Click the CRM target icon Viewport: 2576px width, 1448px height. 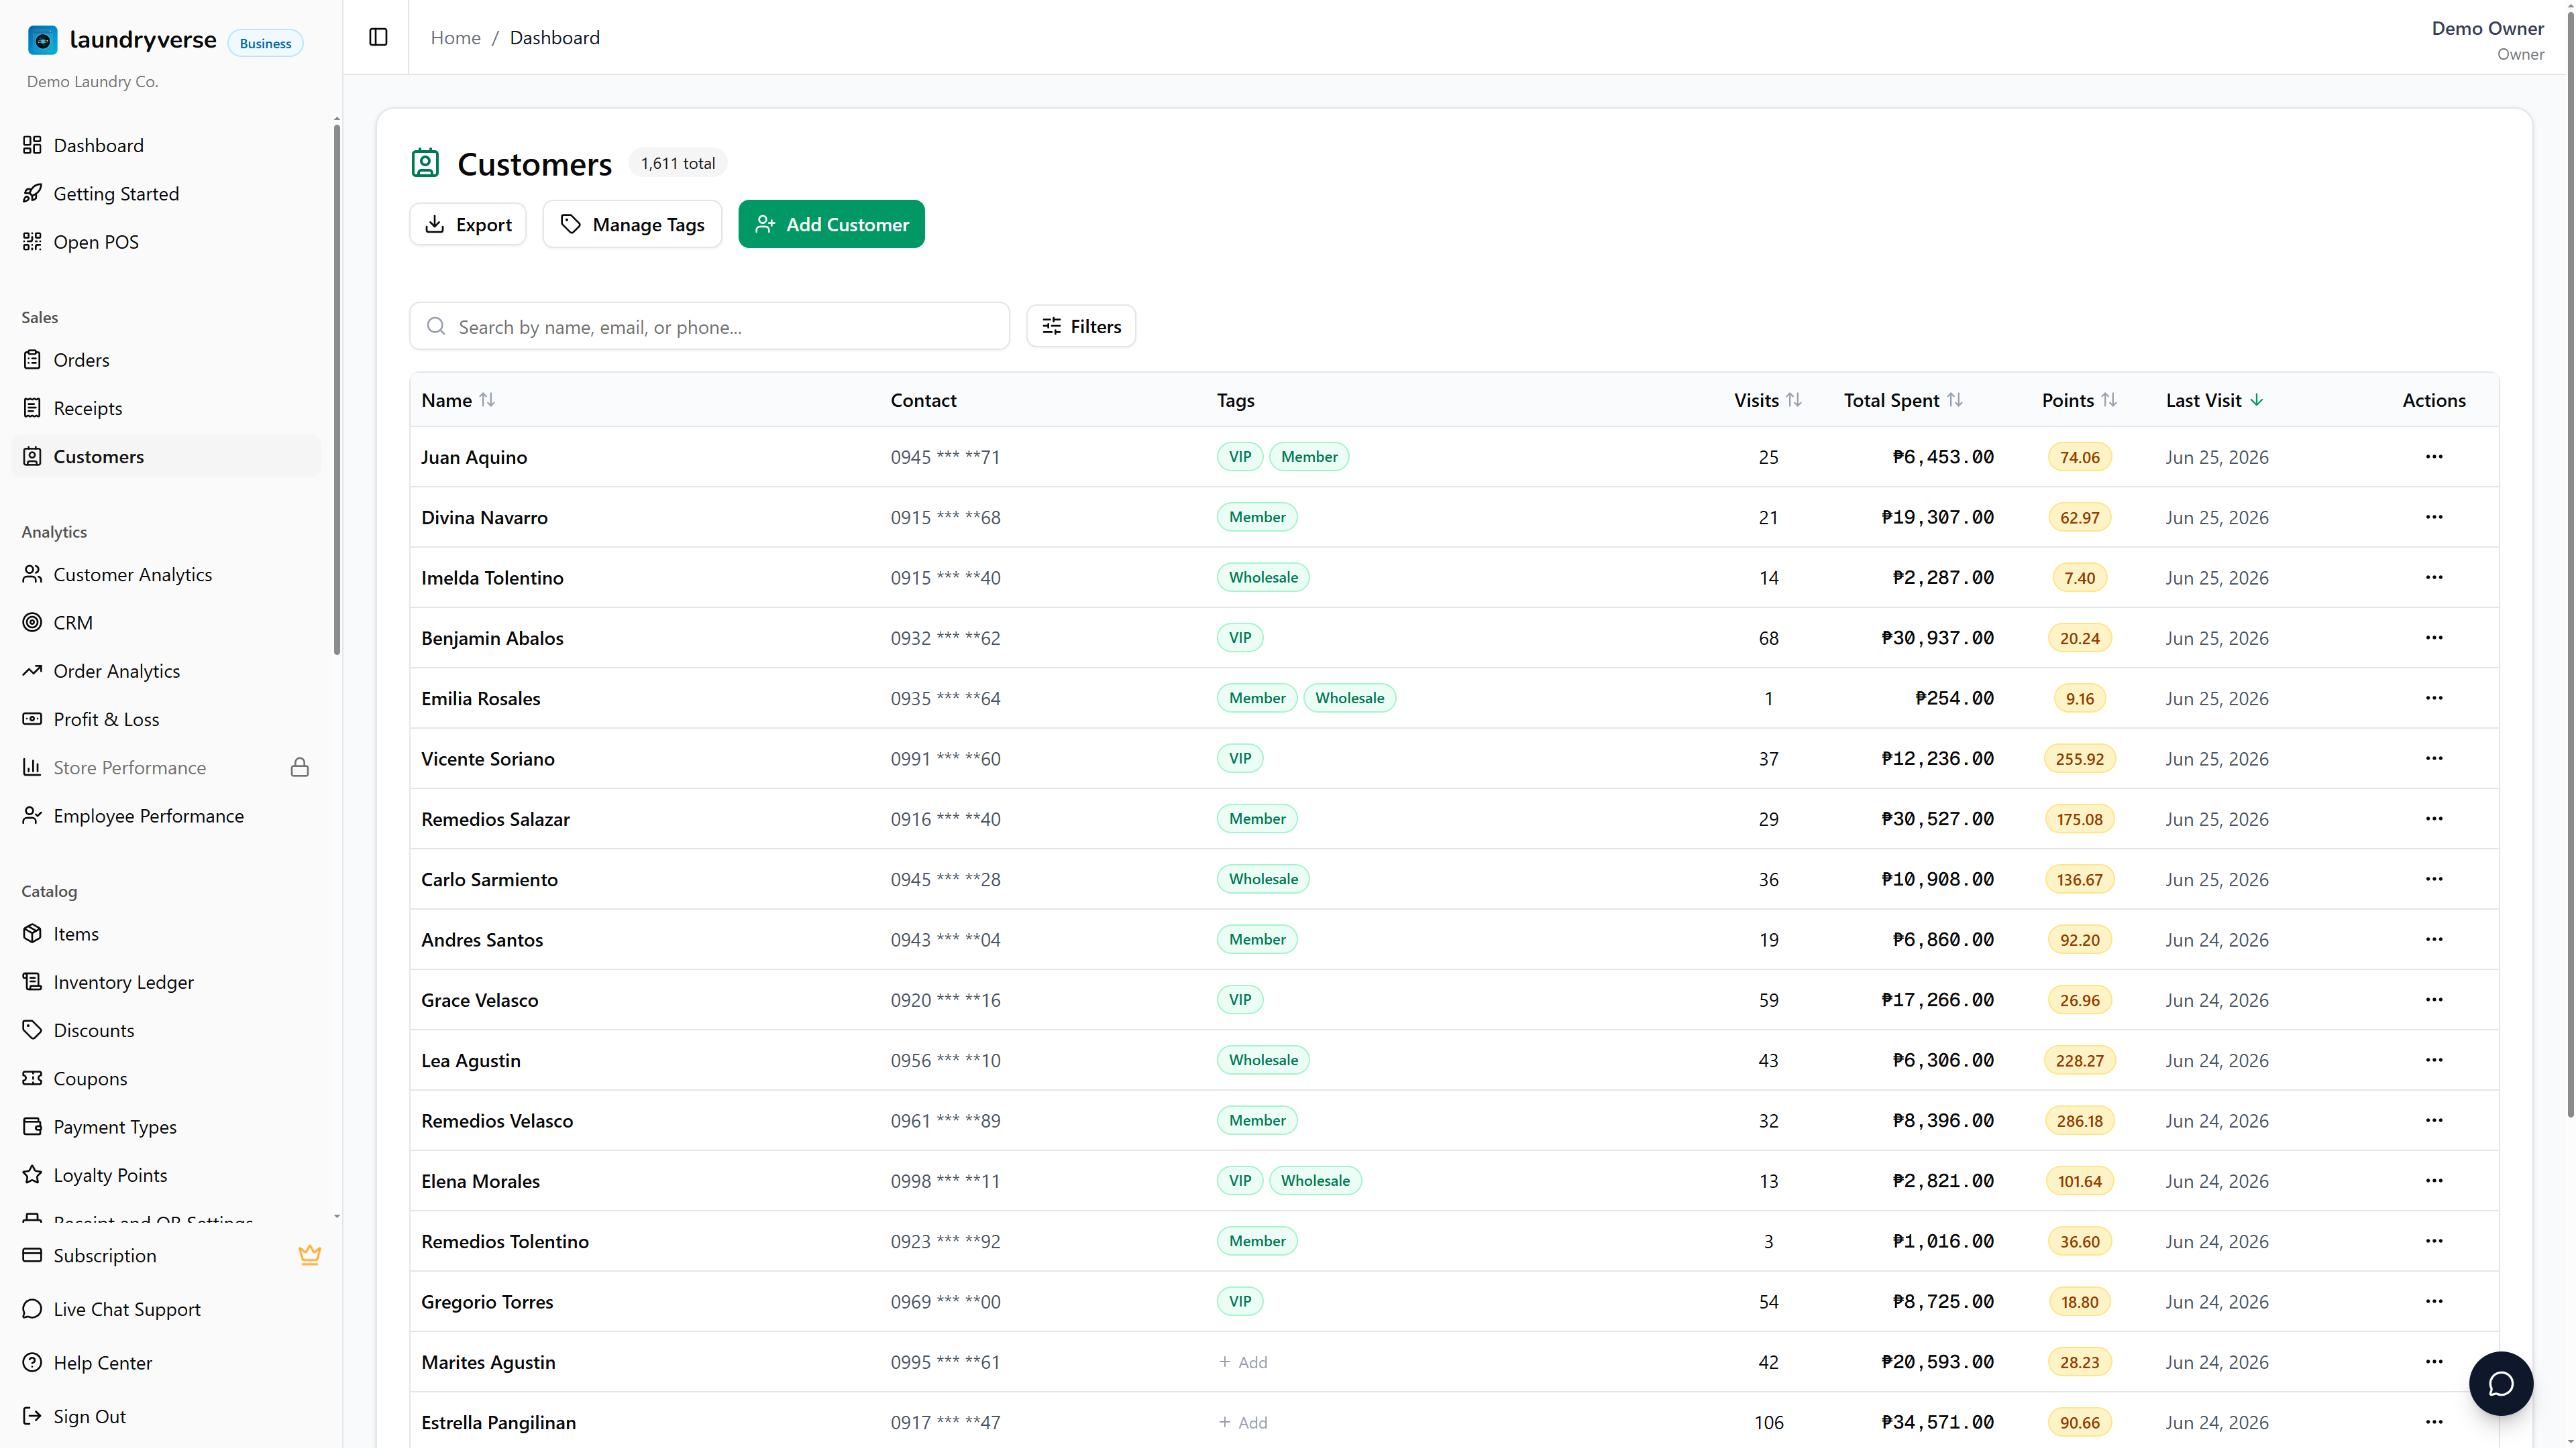32,623
